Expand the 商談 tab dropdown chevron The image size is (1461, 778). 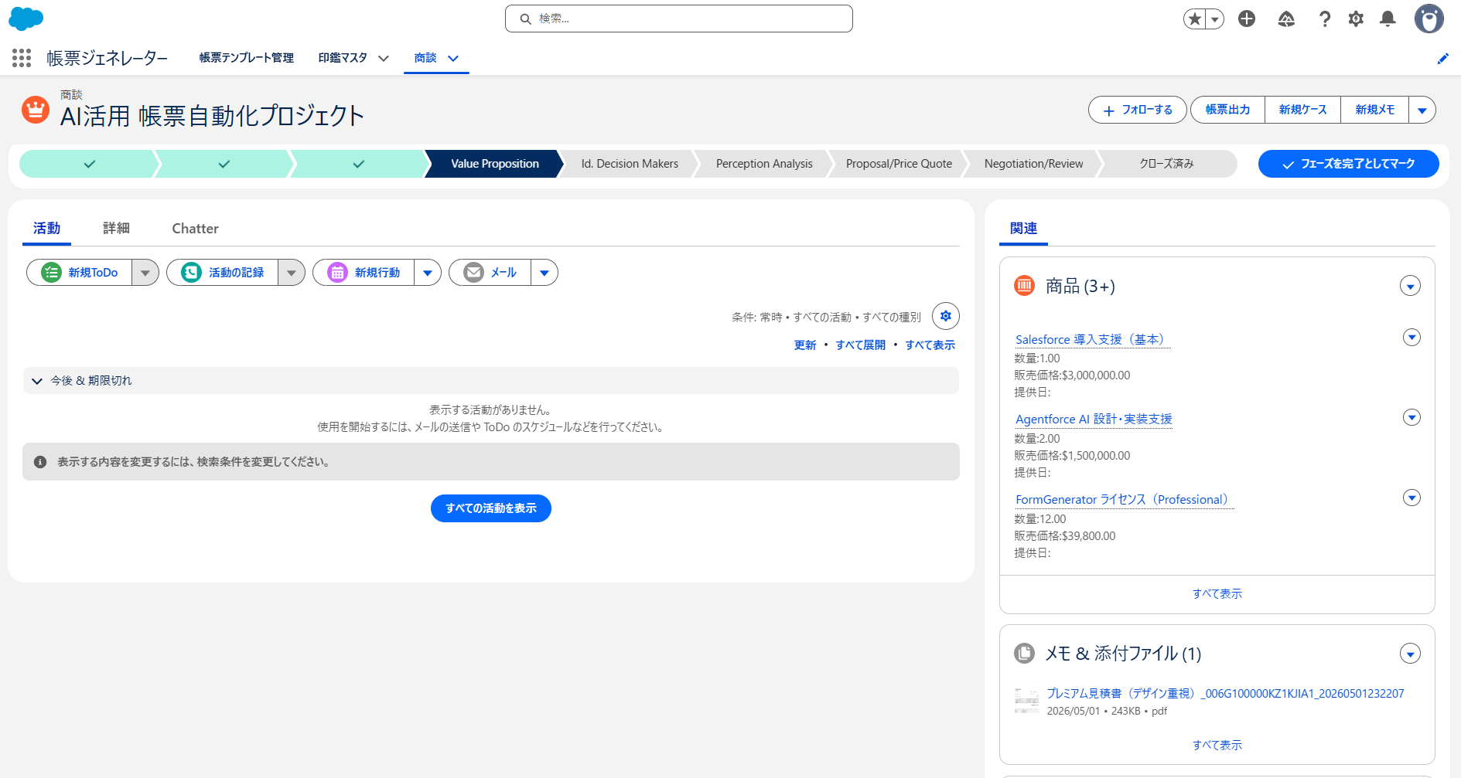454,59
